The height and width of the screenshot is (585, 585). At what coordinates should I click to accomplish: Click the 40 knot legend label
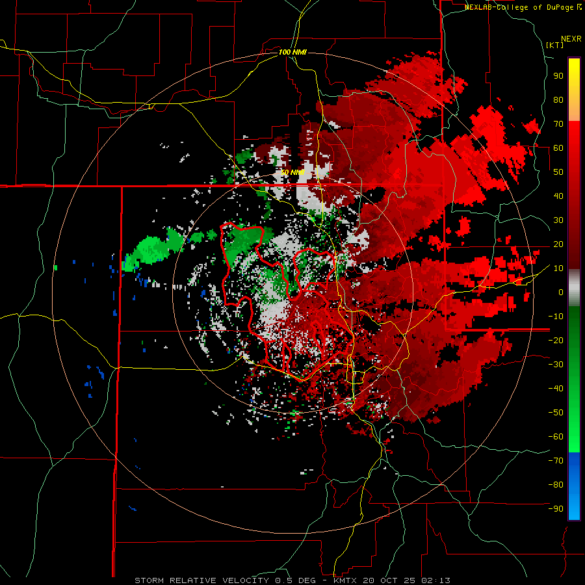[558, 196]
